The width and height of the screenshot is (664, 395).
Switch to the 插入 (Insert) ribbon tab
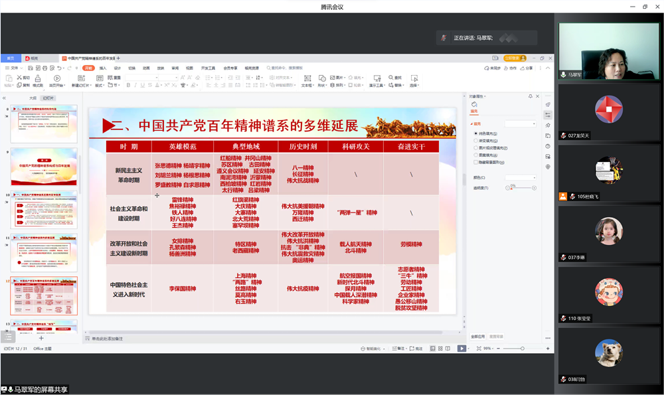click(x=103, y=68)
